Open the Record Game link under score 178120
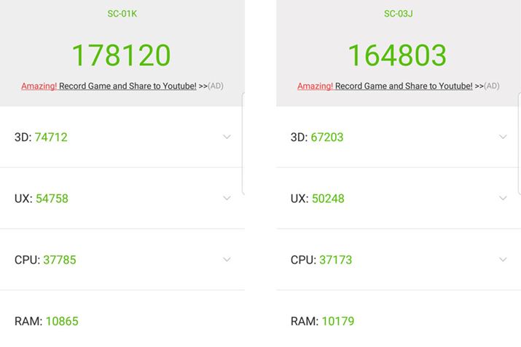This screenshot has width=521, height=347. pyautogui.click(x=128, y=86)
